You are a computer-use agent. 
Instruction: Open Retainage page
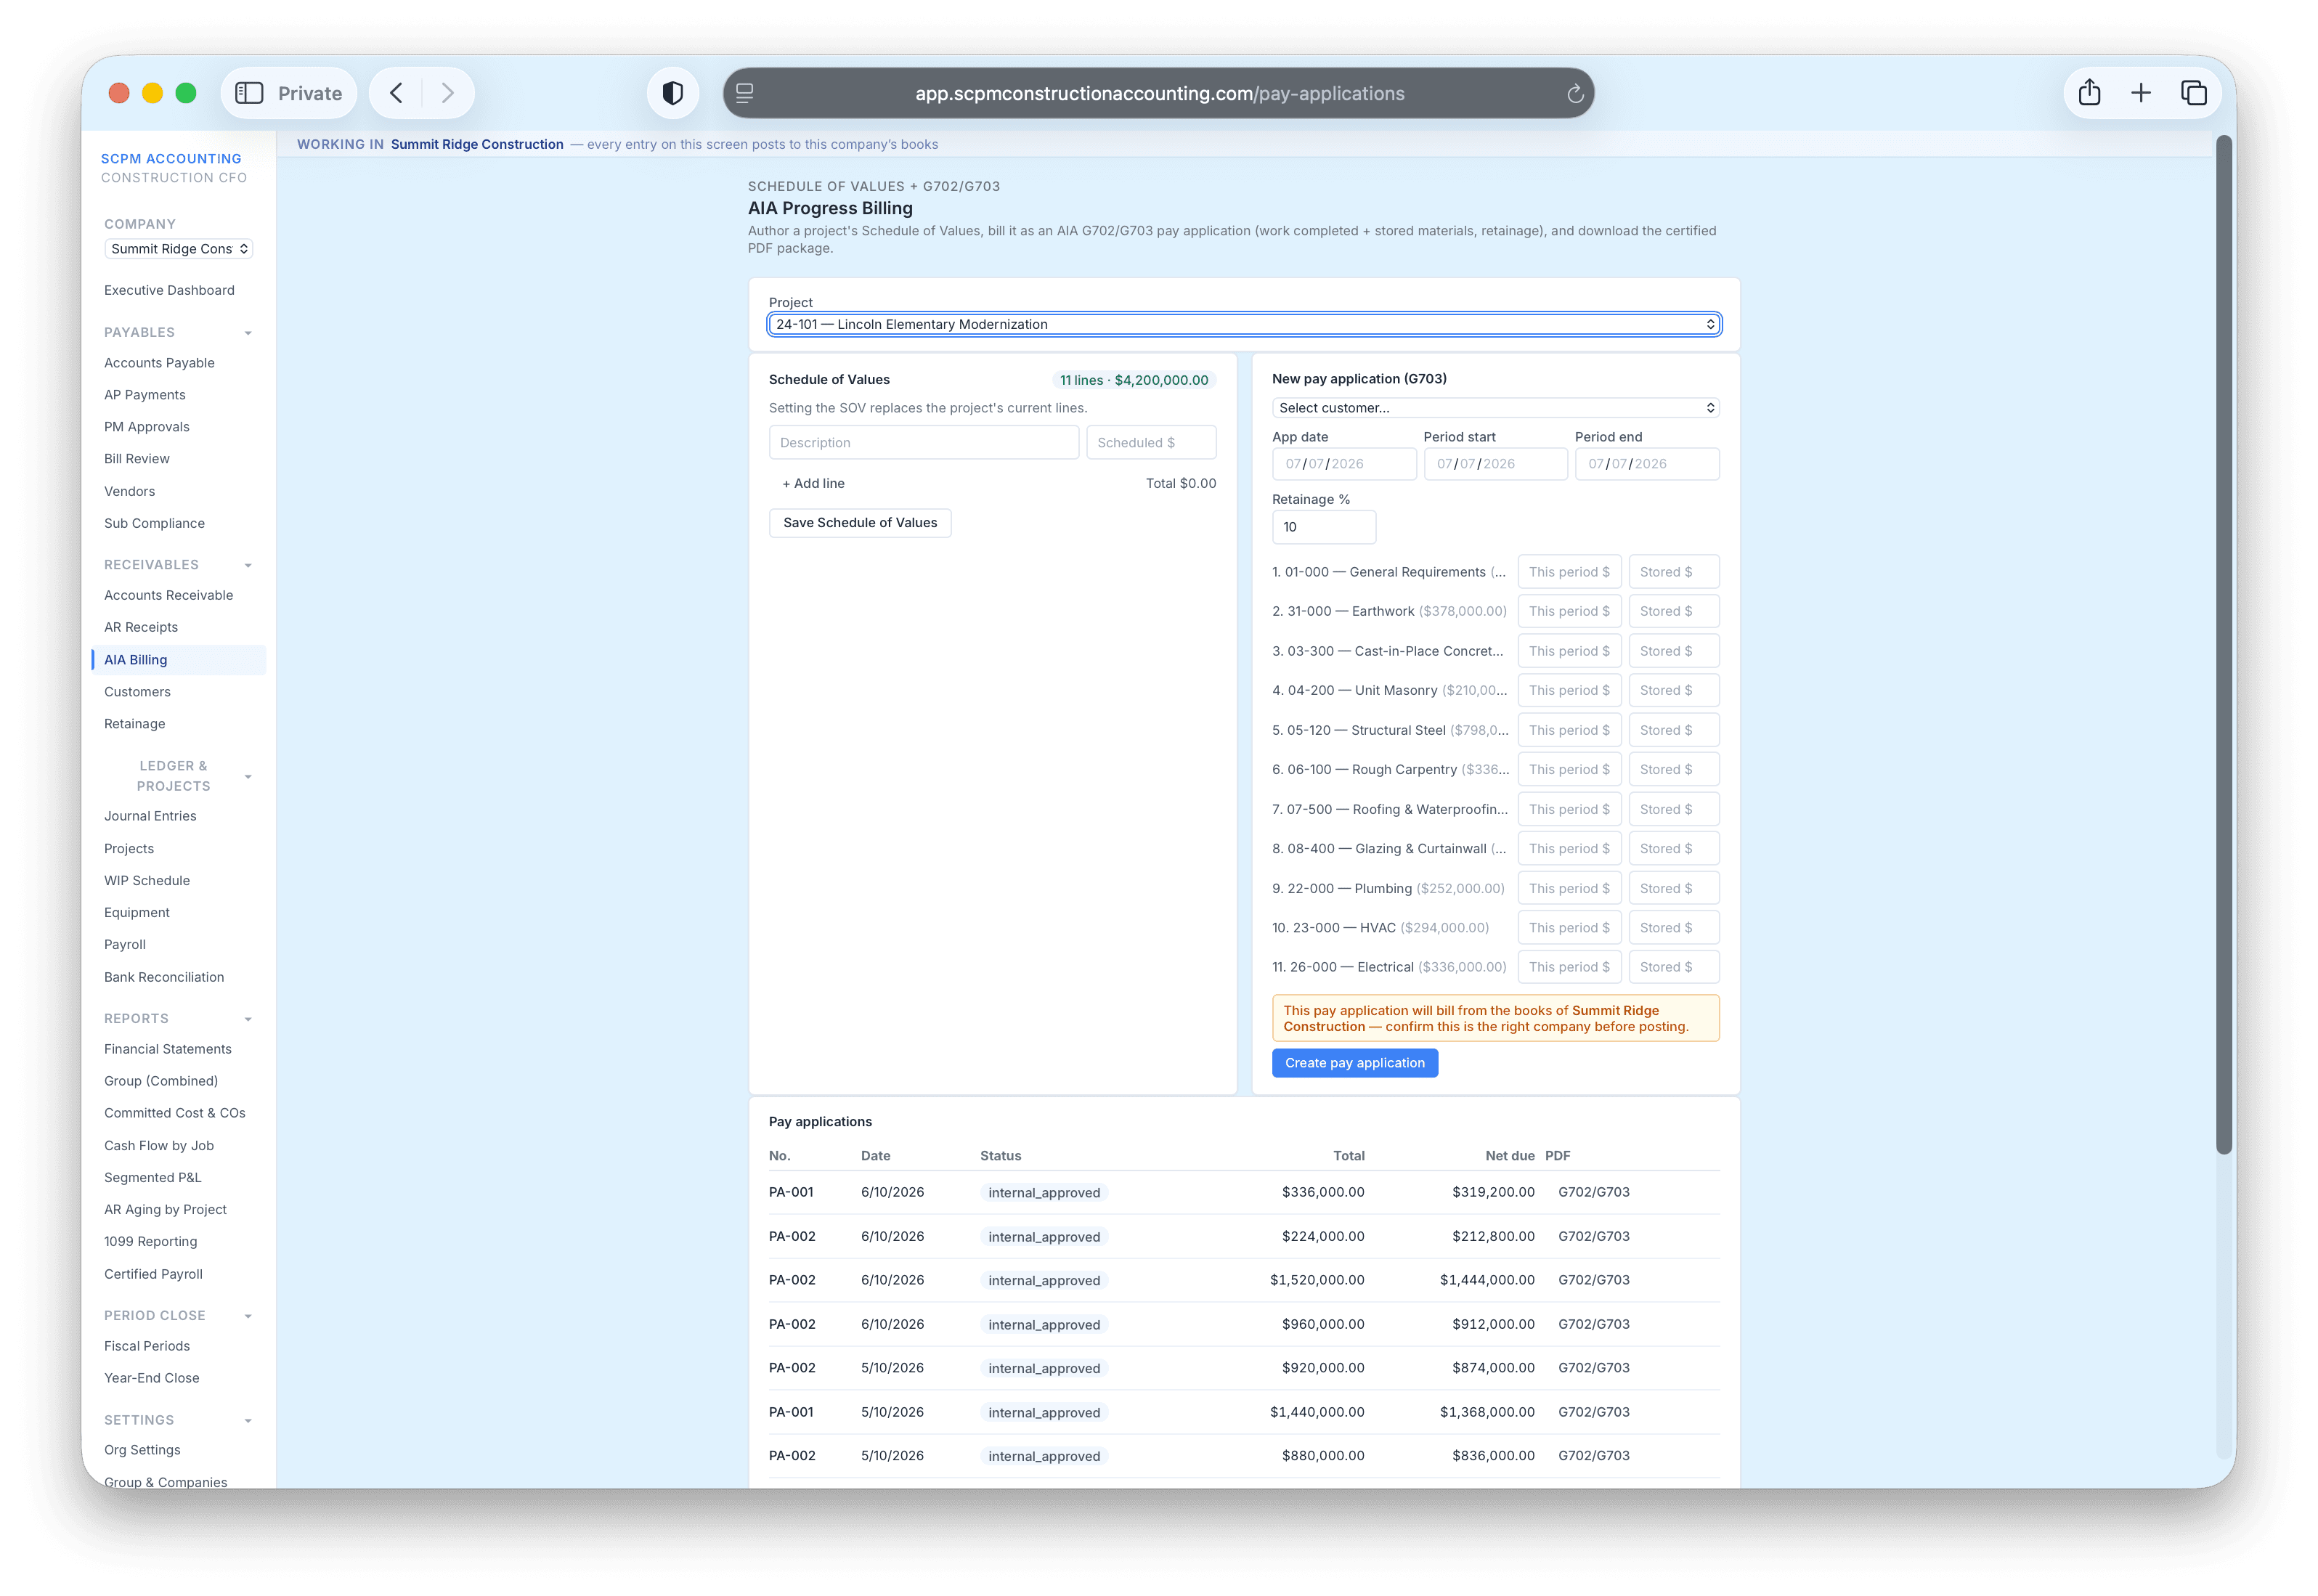point(134,724)
